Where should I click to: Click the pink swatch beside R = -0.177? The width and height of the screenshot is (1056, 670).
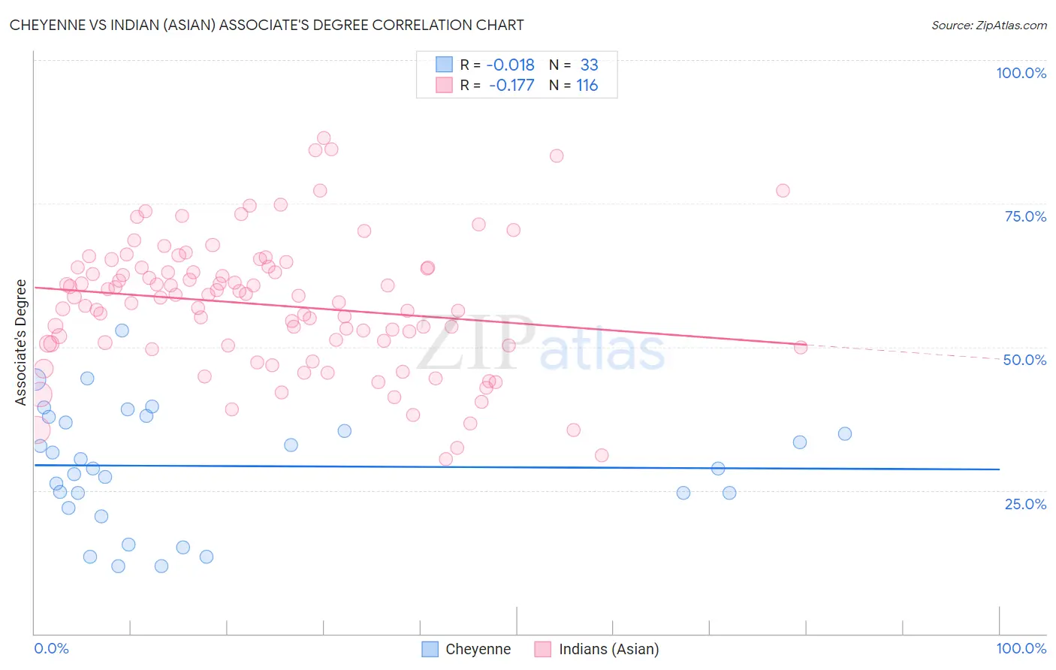click(445, 85)
